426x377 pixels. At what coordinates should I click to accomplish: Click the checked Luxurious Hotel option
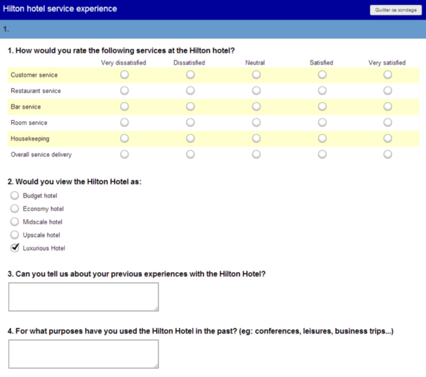point(15,248)
